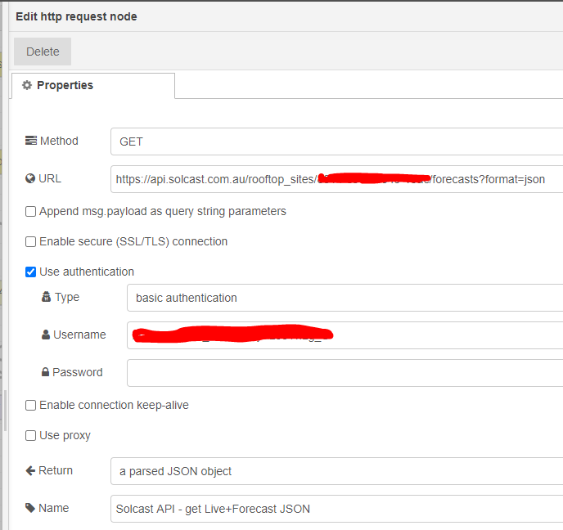Enable secure (SSL/TLS) connection checkbox

(x=31, y=241)
